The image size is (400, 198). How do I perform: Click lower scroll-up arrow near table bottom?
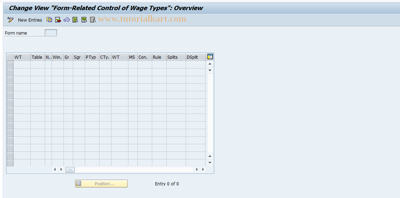tap(210, 156)
